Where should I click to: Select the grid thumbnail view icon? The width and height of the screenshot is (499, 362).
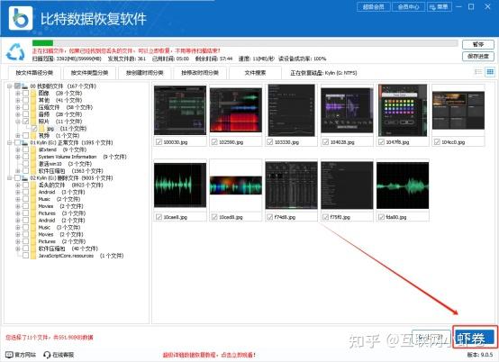pyautogui.click(x=490, y=72)
